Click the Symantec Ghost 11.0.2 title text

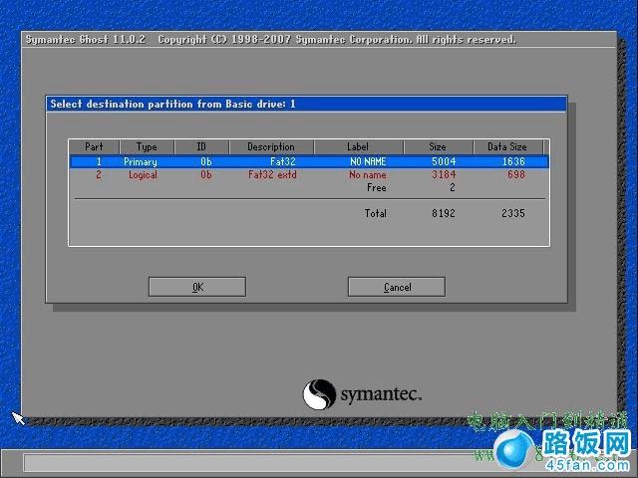(x=85, y=40)
